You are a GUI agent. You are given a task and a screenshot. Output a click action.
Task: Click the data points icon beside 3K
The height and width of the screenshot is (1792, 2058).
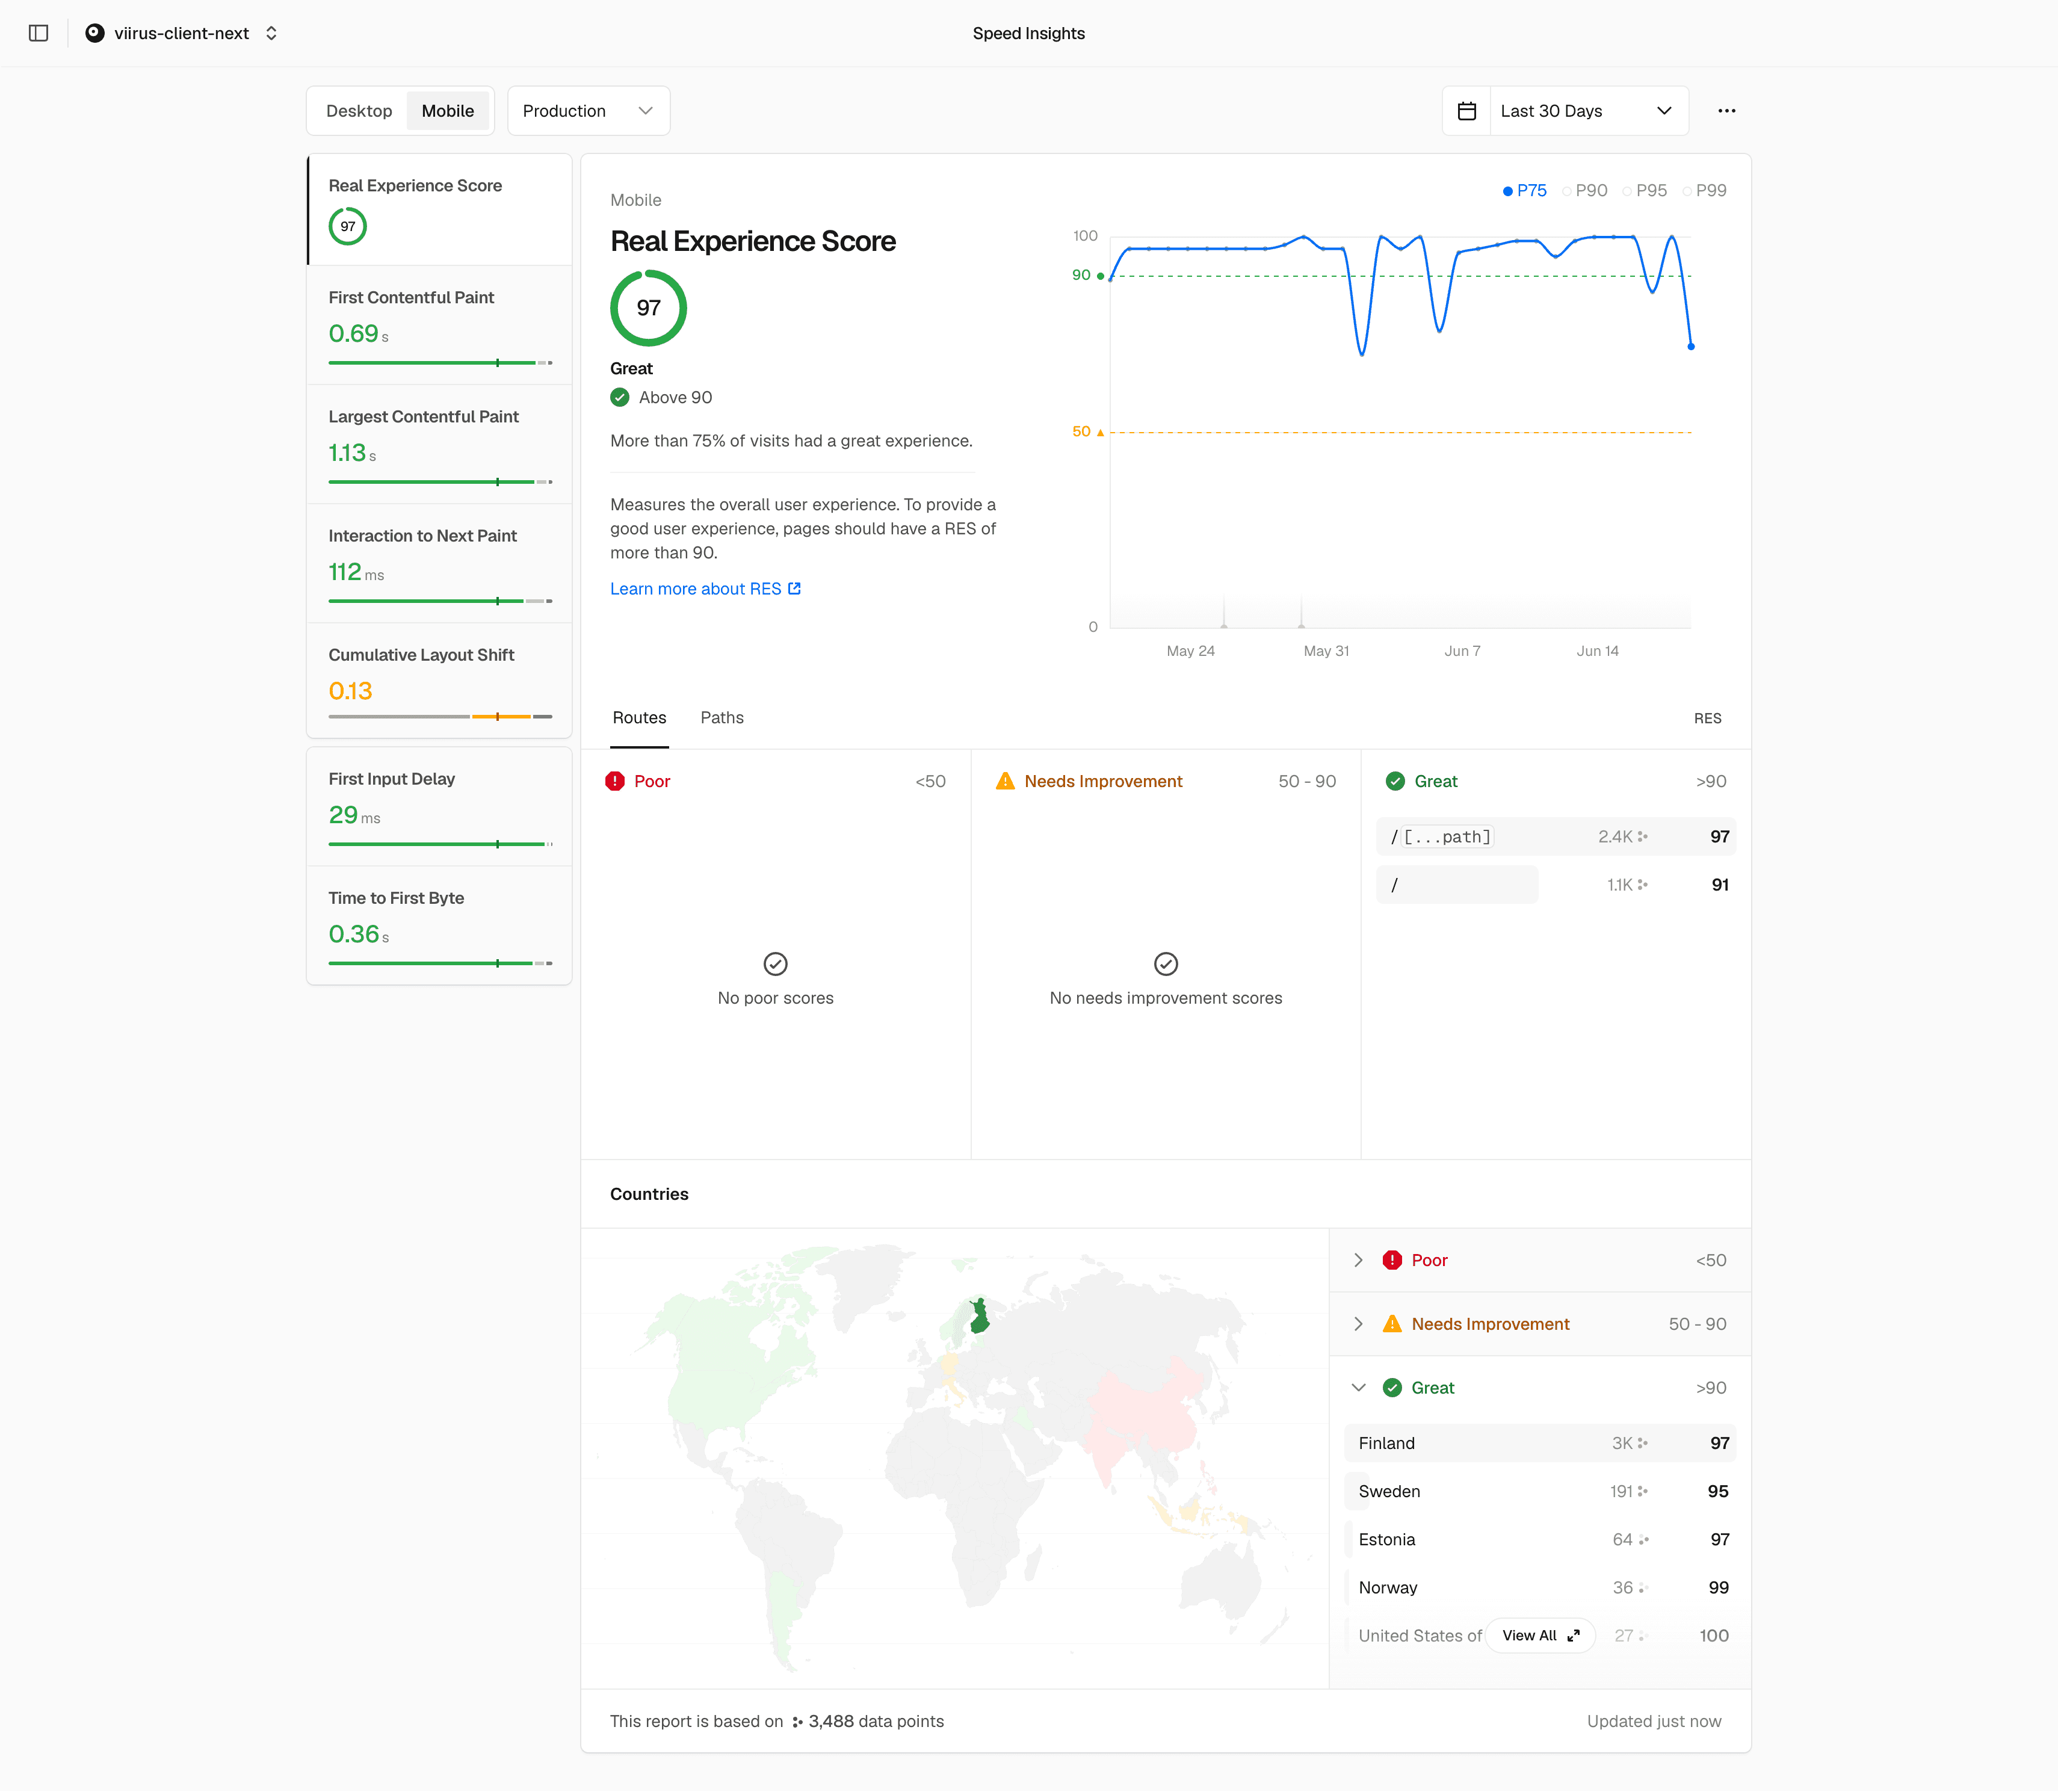click(1643, 1444)
